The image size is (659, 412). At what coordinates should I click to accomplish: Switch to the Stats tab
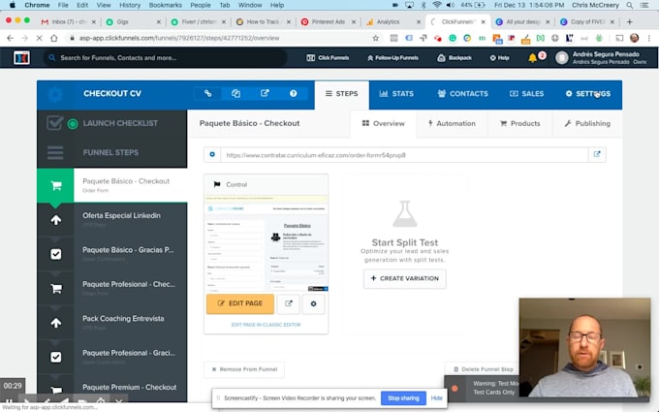tap(396, 94)
